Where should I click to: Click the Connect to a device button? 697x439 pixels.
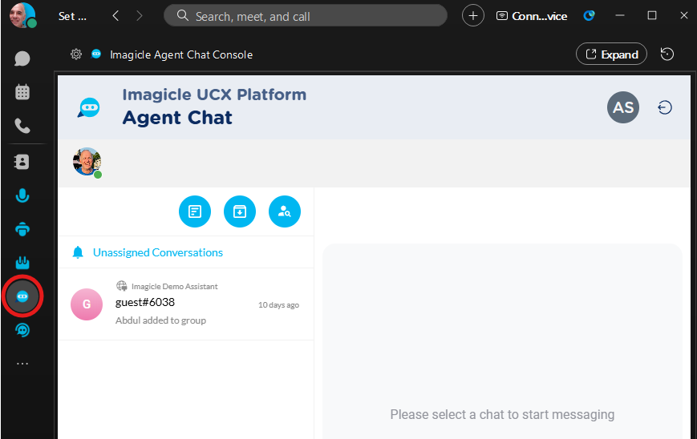point(531,16)
